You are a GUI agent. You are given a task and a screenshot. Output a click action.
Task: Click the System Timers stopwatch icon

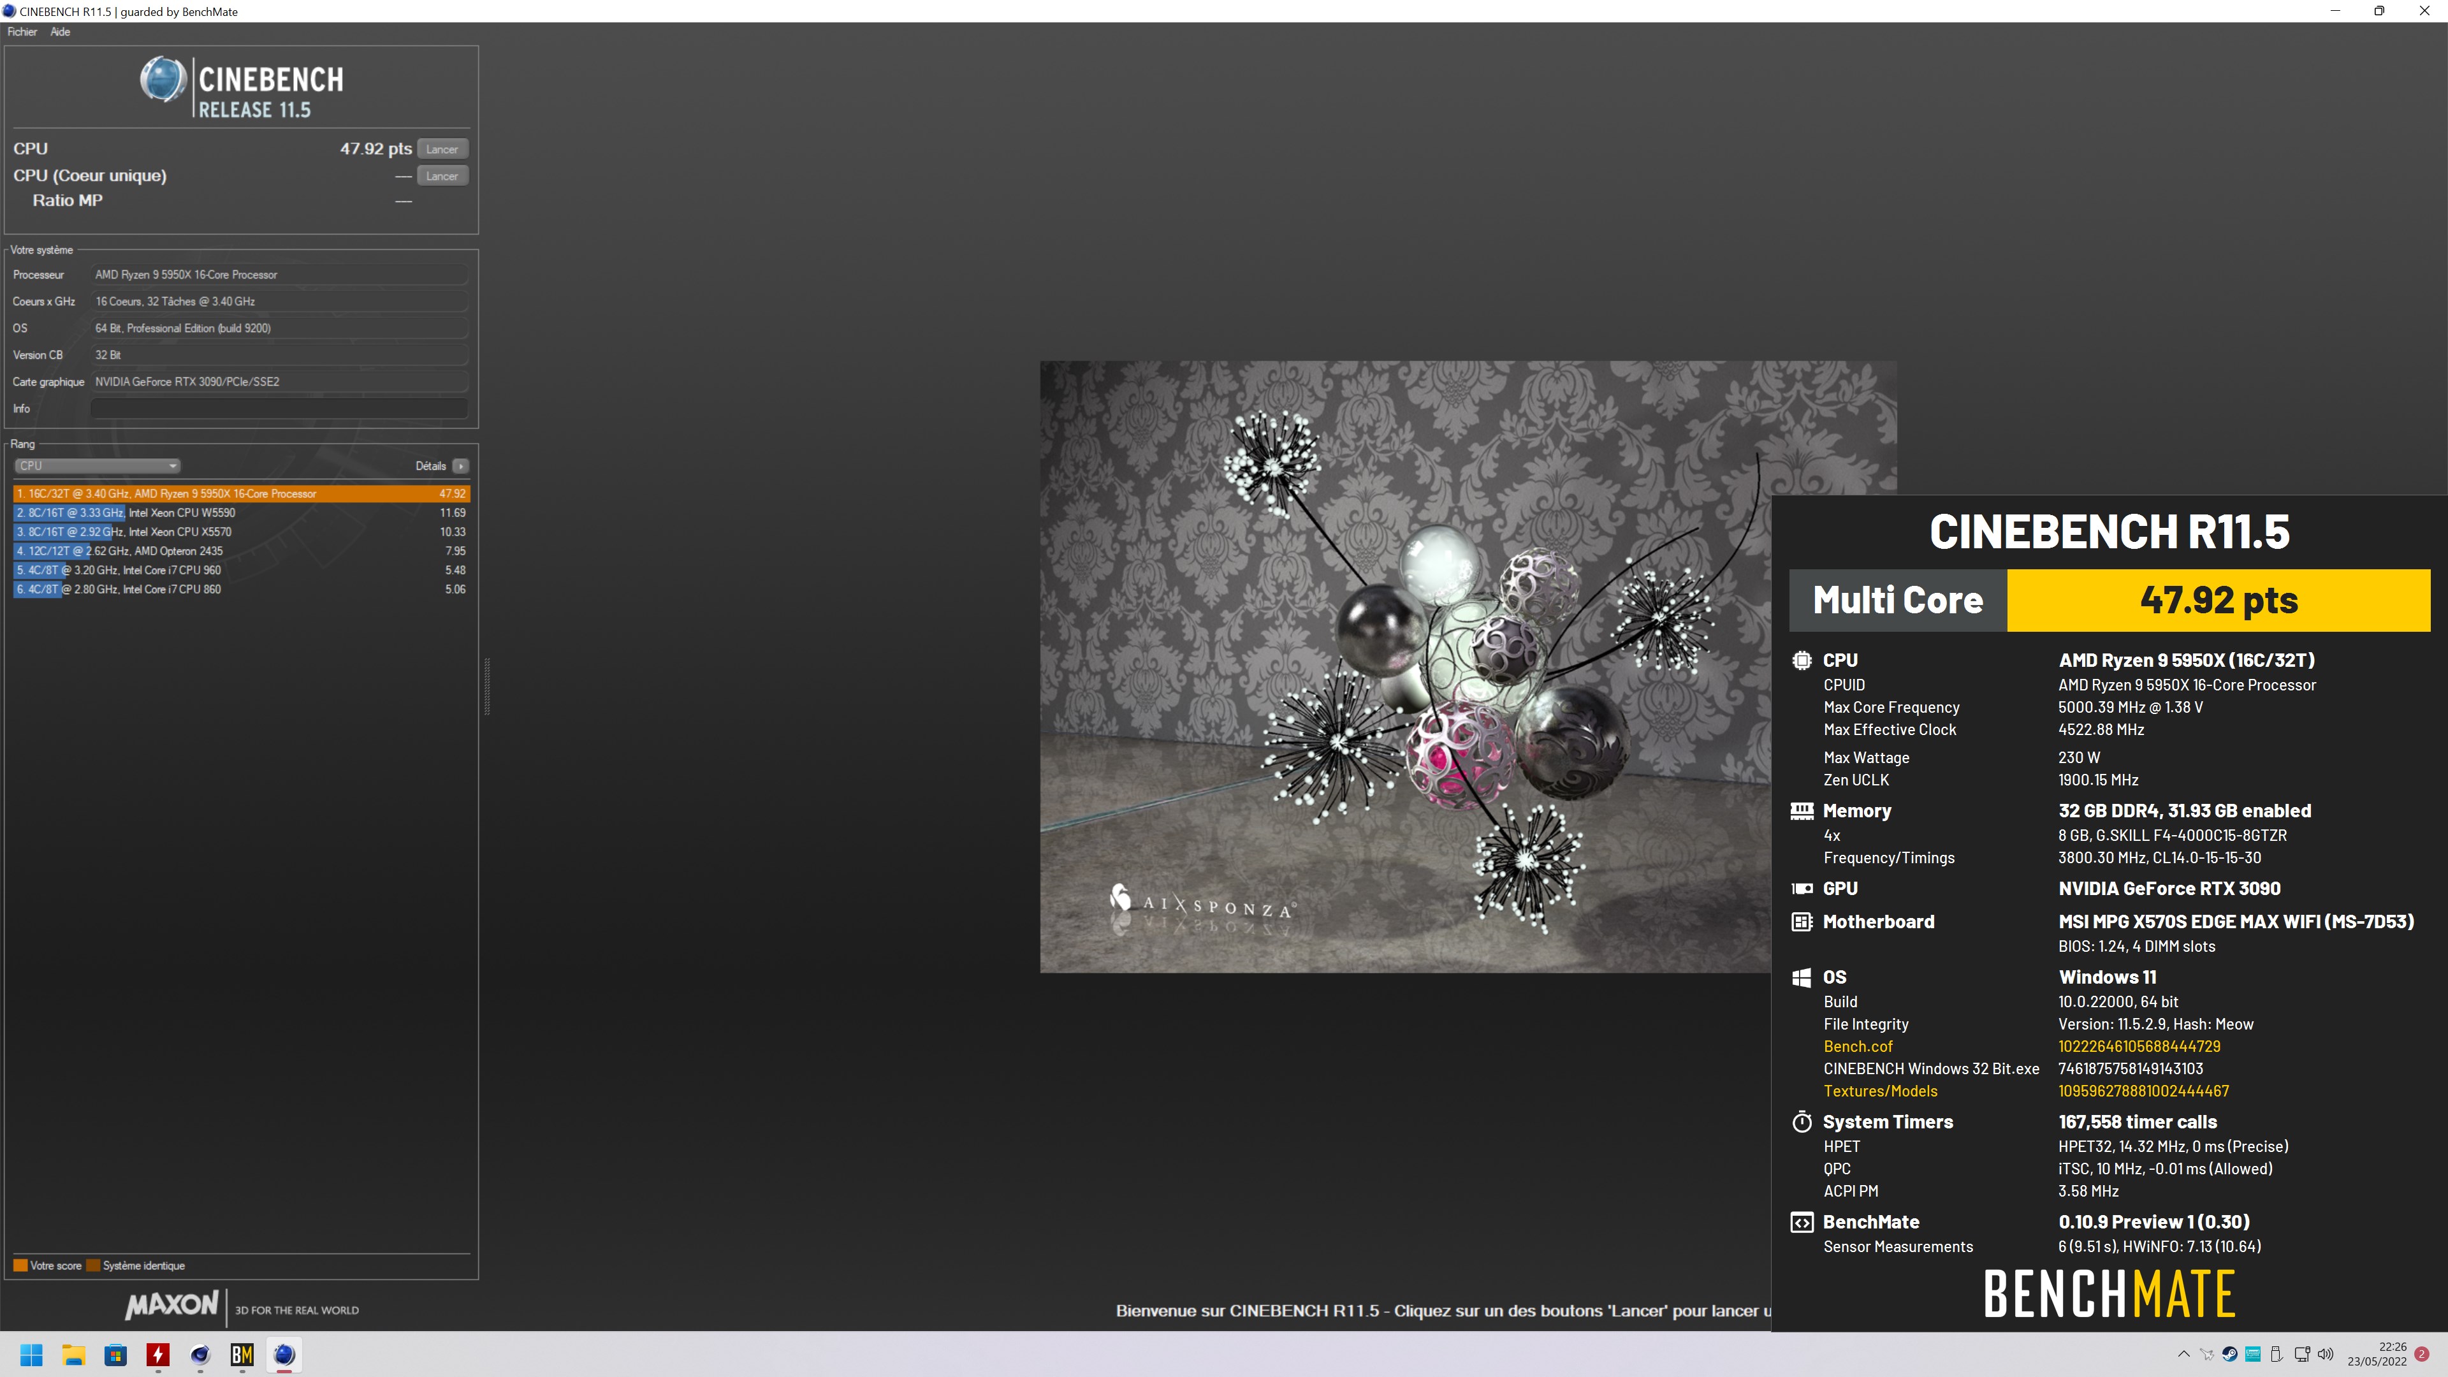[x=1801, y=1122]
